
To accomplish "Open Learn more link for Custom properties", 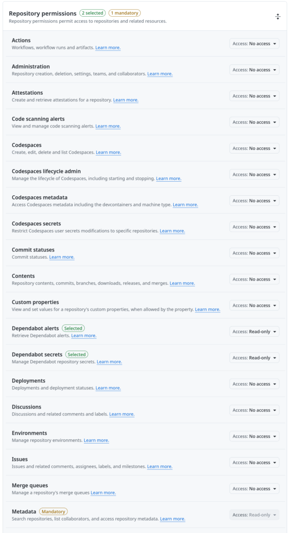I will pyautogui.click(x=207, y=309).
